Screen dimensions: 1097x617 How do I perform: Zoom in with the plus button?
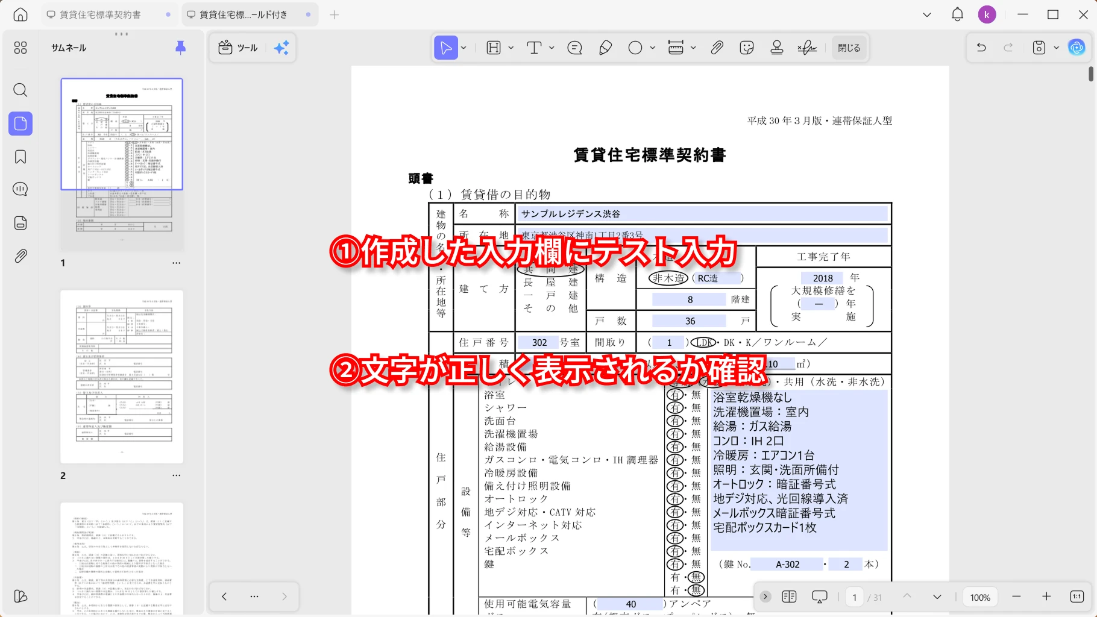1046,597
